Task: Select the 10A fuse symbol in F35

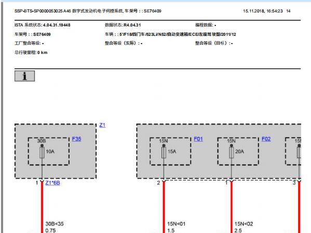Action: [x=42, y=153]
